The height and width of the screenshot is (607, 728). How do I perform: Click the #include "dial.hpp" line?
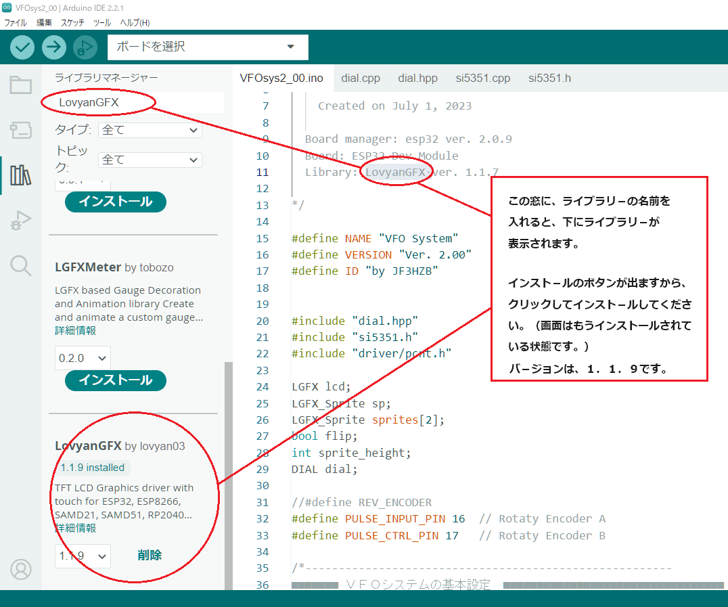[355, 321]
